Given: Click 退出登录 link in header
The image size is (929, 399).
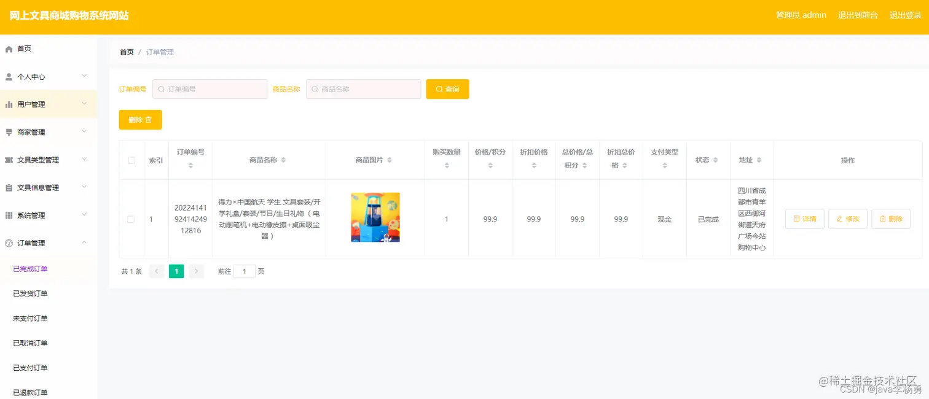Looking at the screenshot, I should coord(906,15).
